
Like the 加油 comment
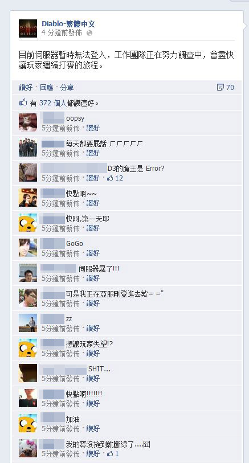tap(93, 428)
